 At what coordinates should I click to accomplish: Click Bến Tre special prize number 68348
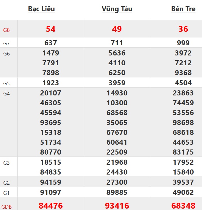(x=183, y=206)
